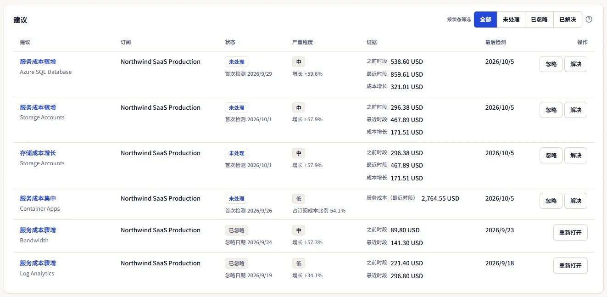Click the 未处理 badge in Azure SQL row
This screenshot has height=297, width=607.
tap(236, 62)
